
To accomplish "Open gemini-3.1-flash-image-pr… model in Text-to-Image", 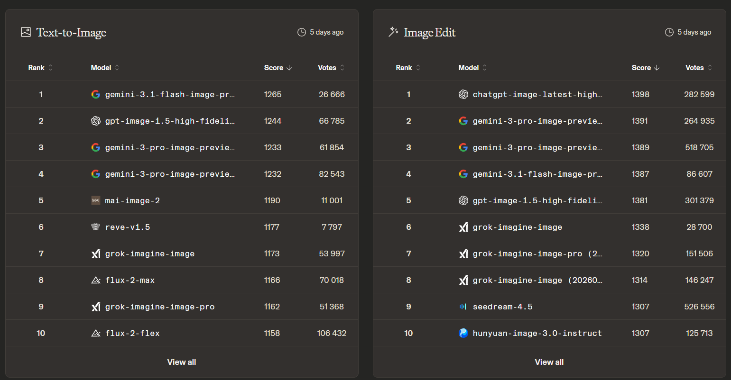I will (x=170, y=94).
